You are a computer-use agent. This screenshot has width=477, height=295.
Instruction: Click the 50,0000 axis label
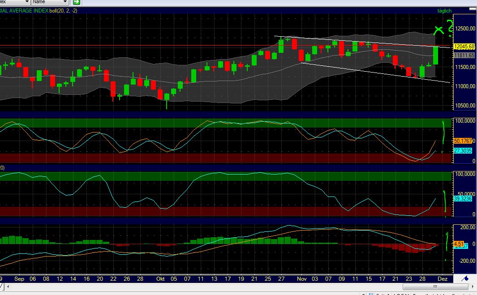(466, 194)
